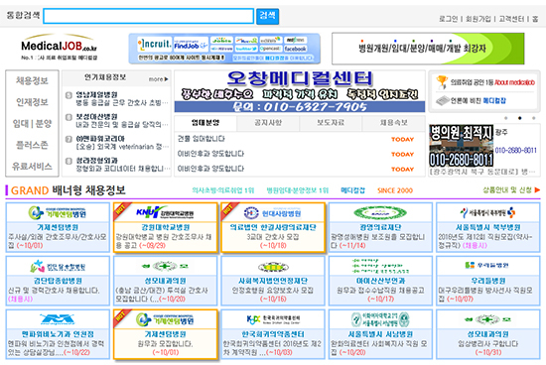Open the KODC logo above 한국희귀의약품센터
Viewport: 546px width, 365px height.
[273, 319]
